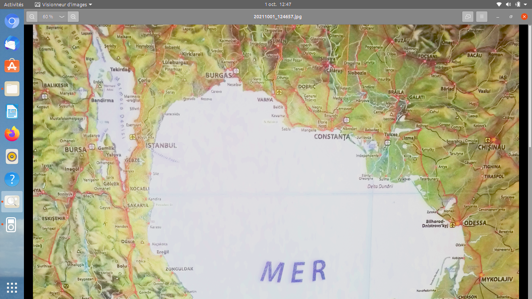Show all applications with the grid button

pos(12,288)
